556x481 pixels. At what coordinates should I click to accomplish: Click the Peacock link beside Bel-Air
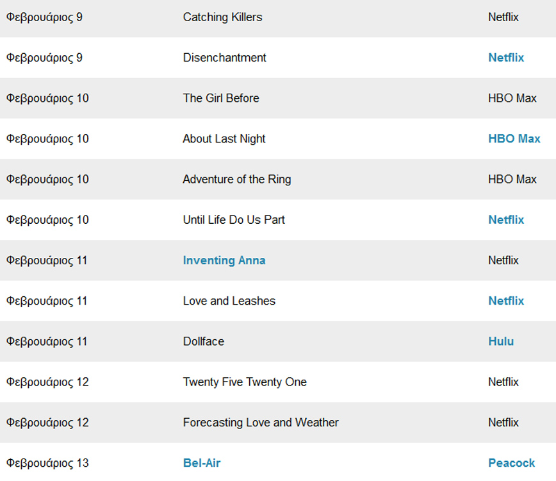(x=511, y=463)
